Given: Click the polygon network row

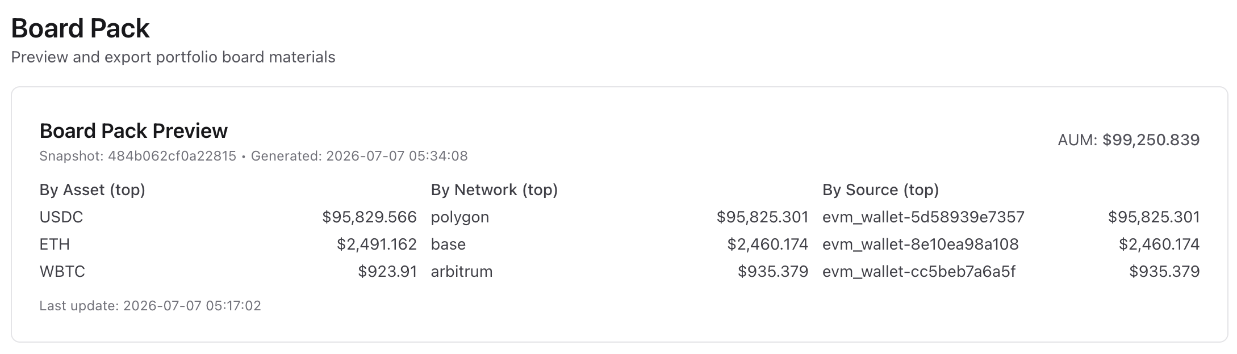Looking at the screenshot, I should click(620, 217).
